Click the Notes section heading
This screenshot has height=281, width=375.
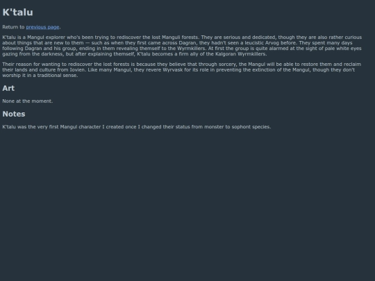point(14,114)
